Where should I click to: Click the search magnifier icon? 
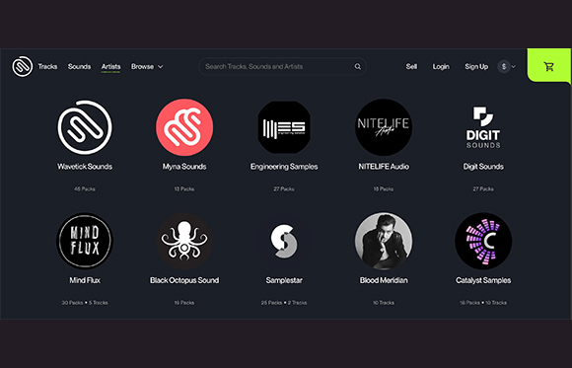click(x=357, y=66)
